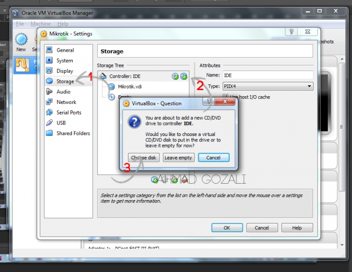Open the Machine menu
The width and height of the screenshot is (352, 272).
41,24
